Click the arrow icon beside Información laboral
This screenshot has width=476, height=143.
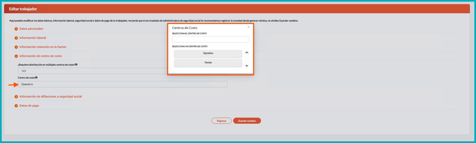(16, 38)
